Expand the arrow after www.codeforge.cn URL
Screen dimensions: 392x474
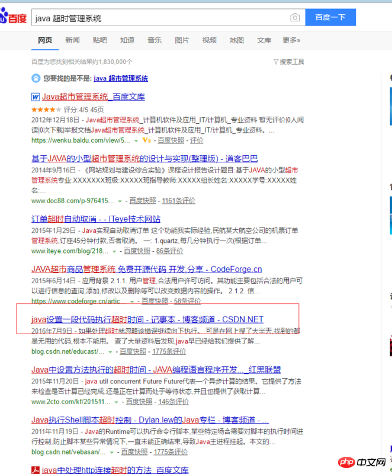(132, 302)
